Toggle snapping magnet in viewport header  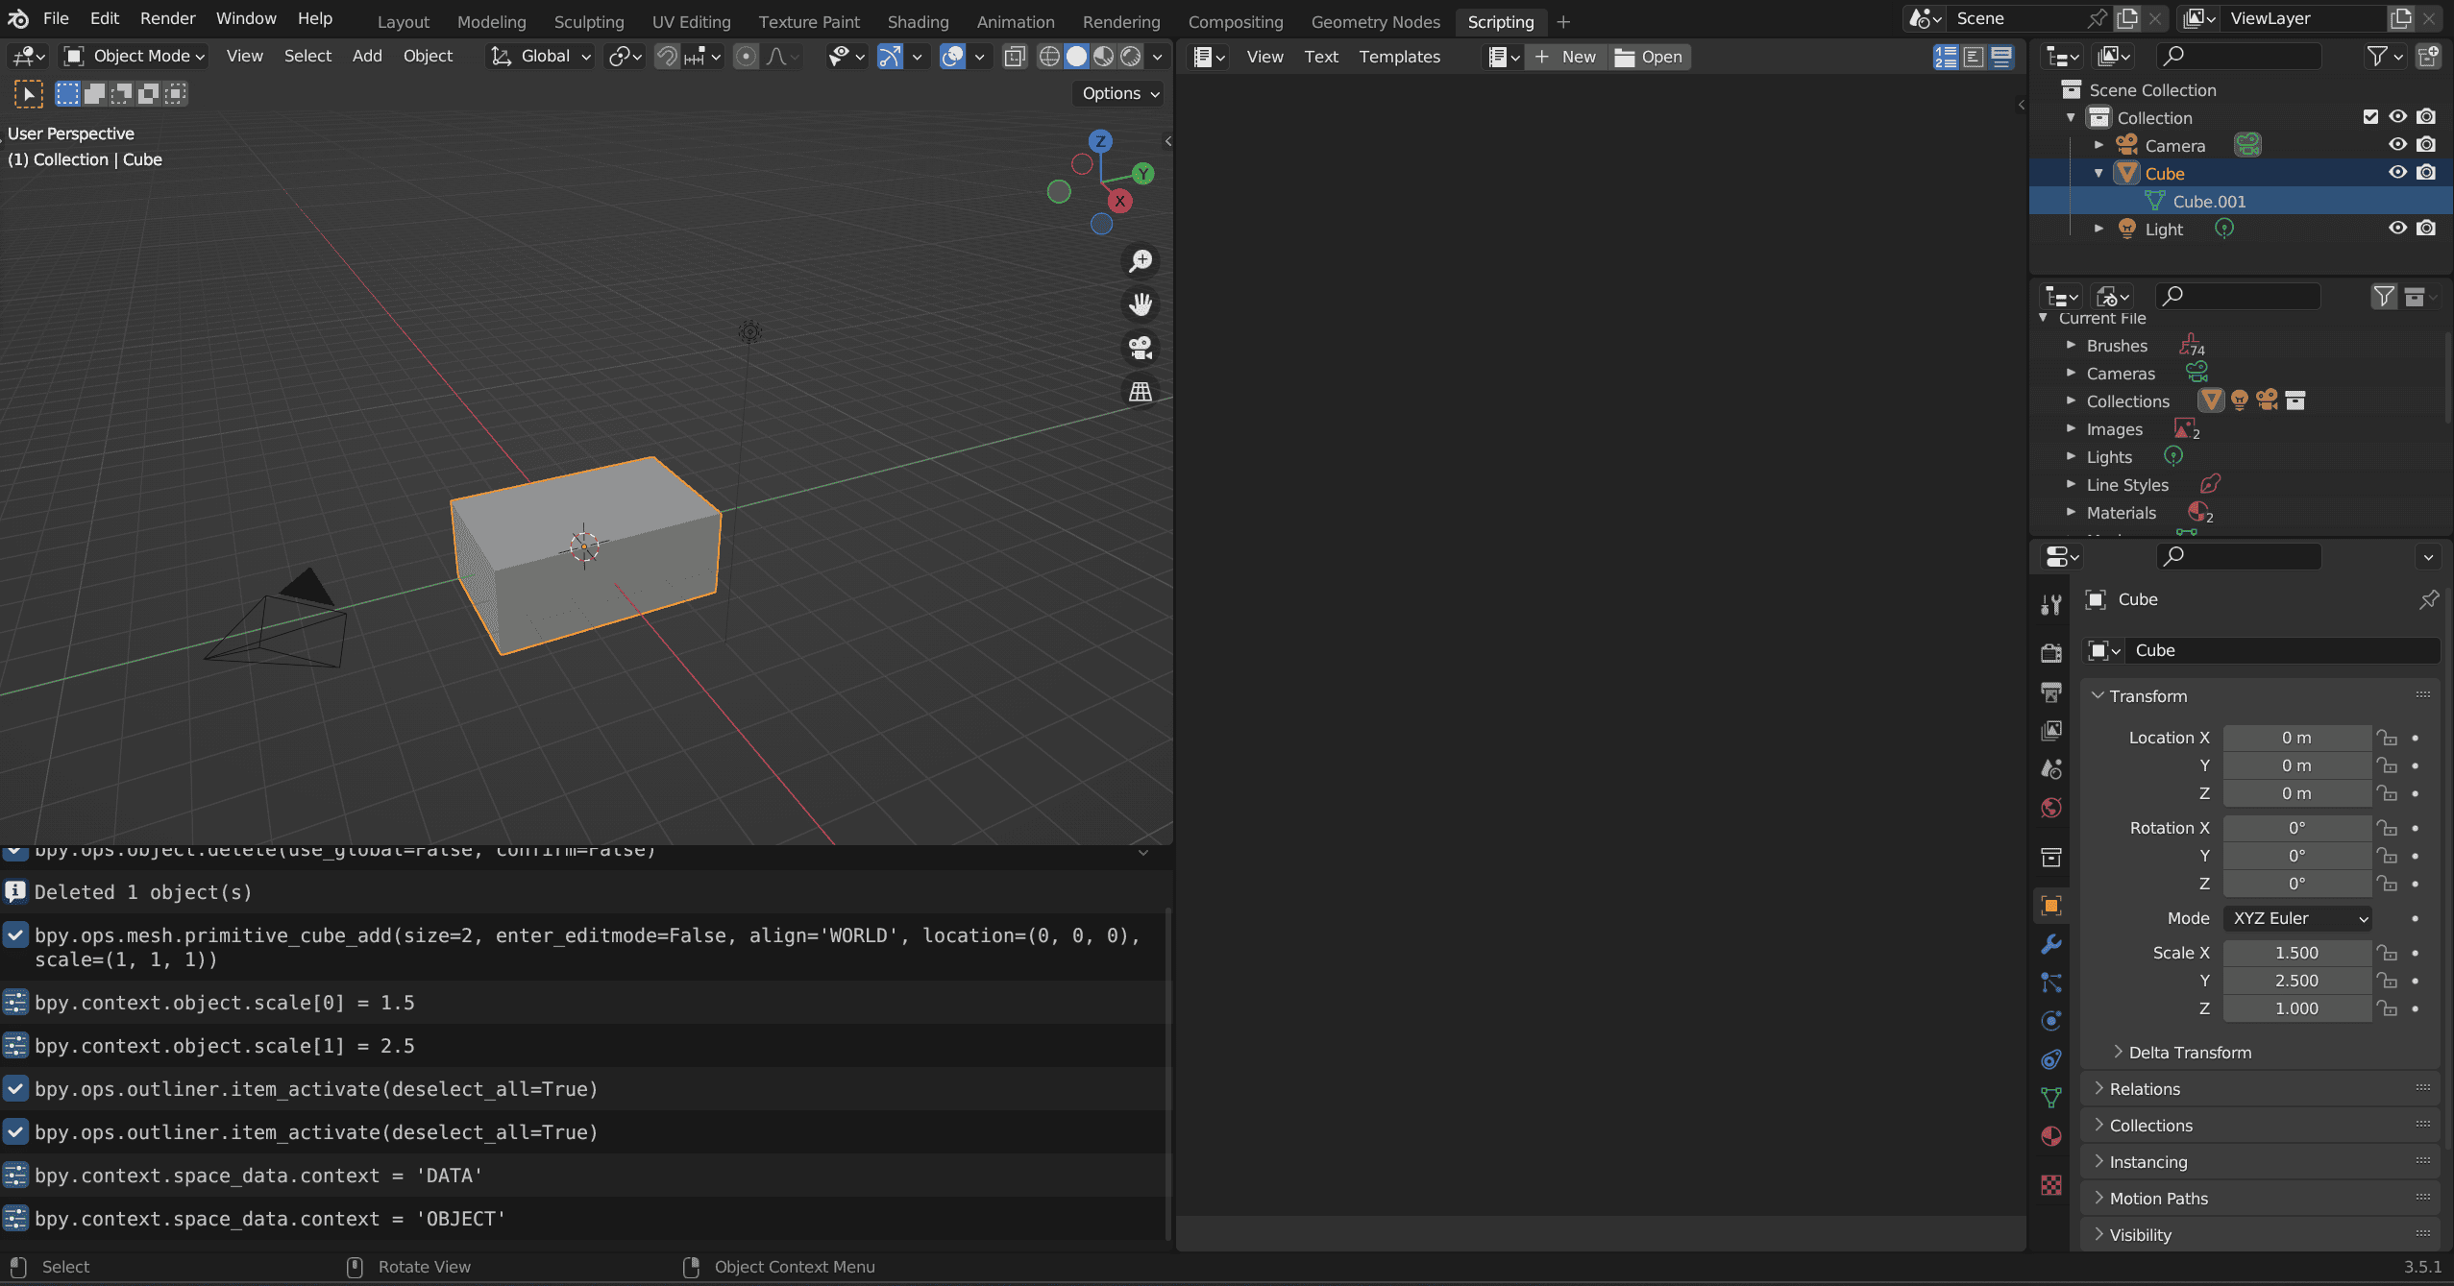667,57
